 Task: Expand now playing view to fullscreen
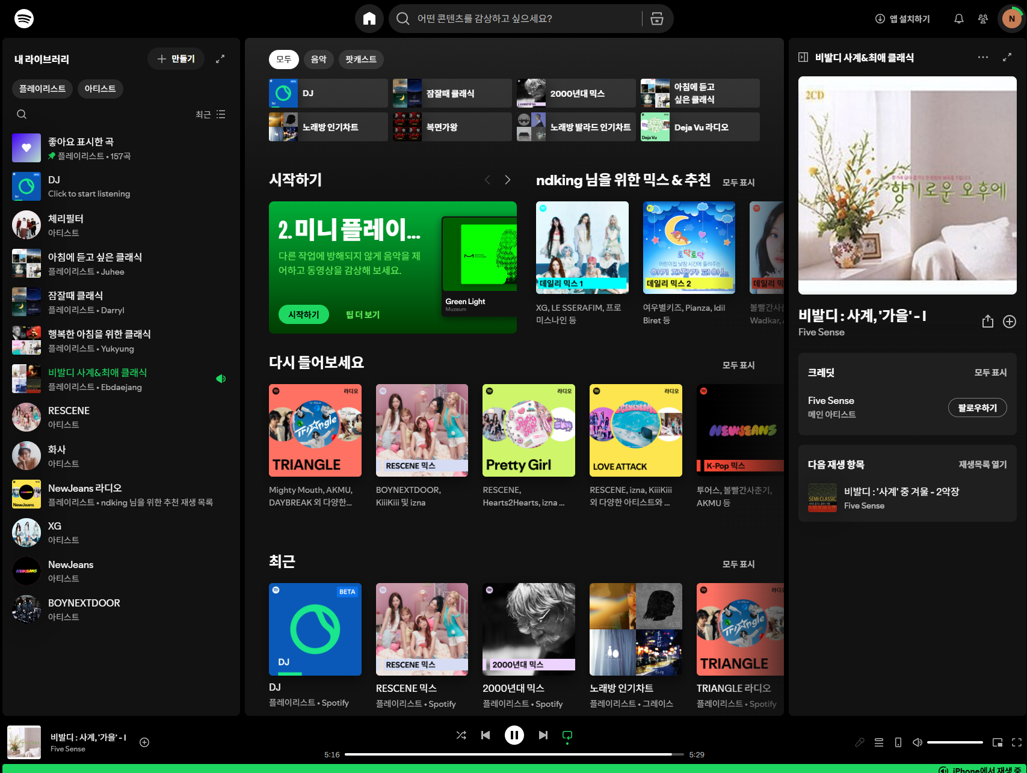[x=1007, y=57]
